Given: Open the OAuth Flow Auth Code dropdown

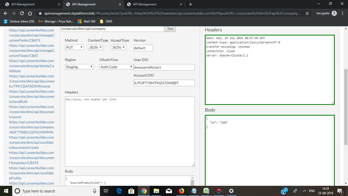Looking at the screenshot, I should pyautogui.click(x=116, y=67).
